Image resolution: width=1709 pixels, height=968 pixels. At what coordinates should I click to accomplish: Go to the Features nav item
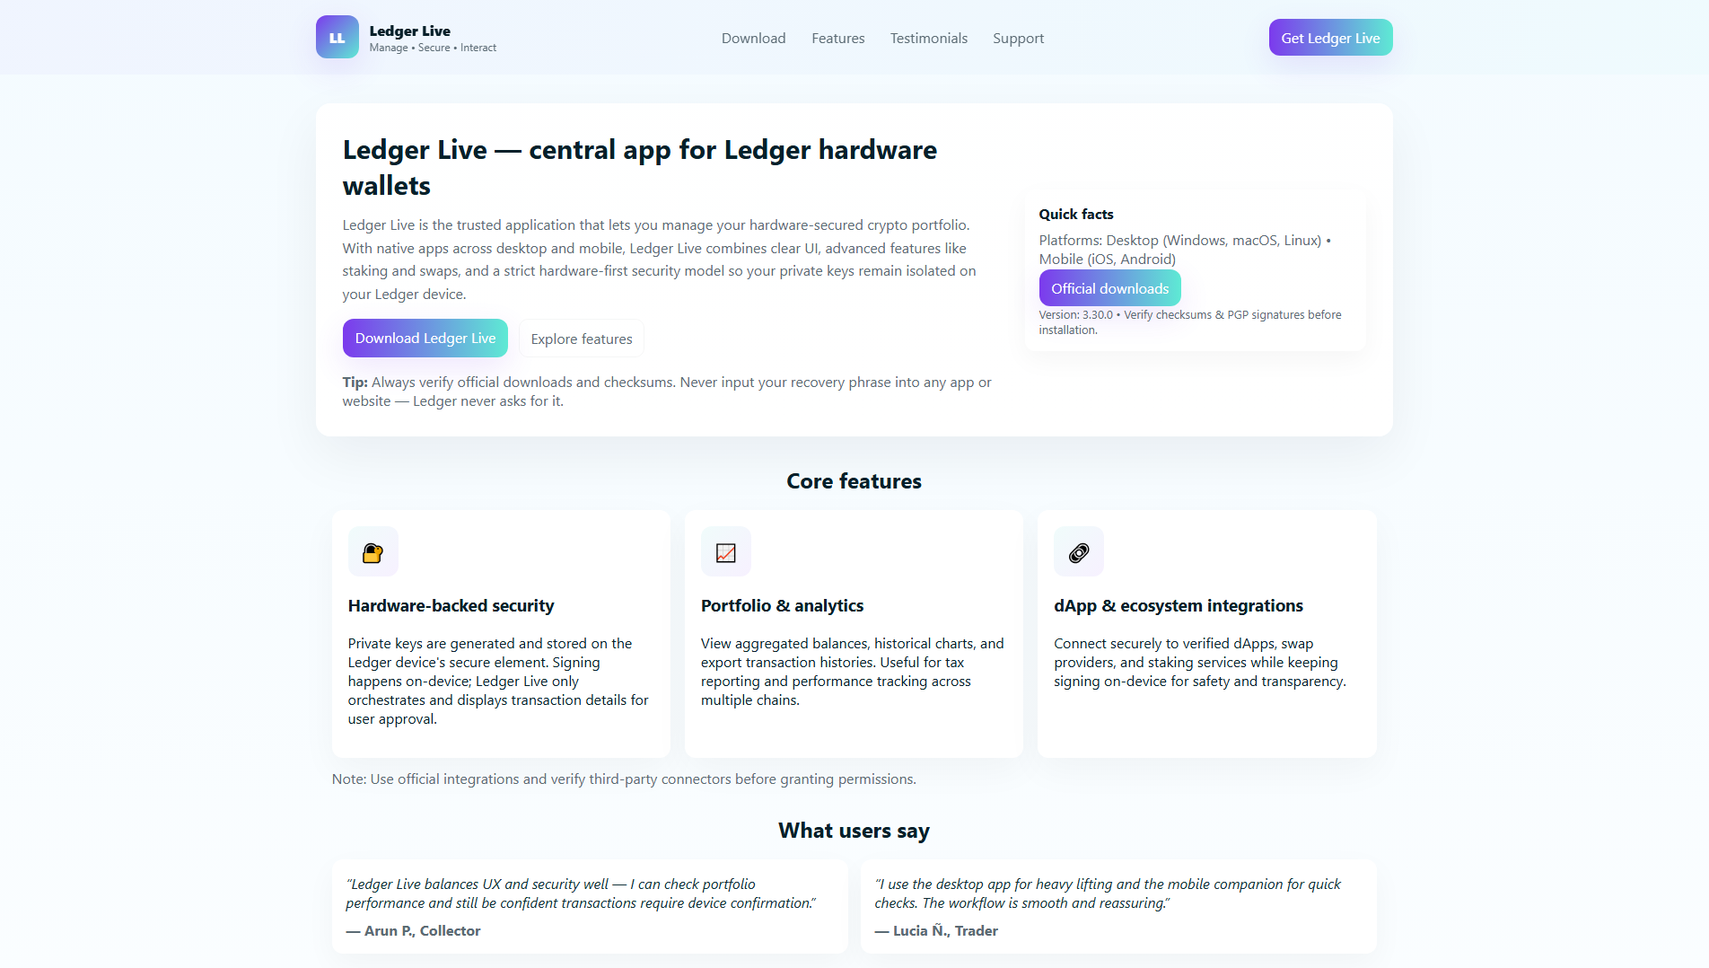coord(838,38)
